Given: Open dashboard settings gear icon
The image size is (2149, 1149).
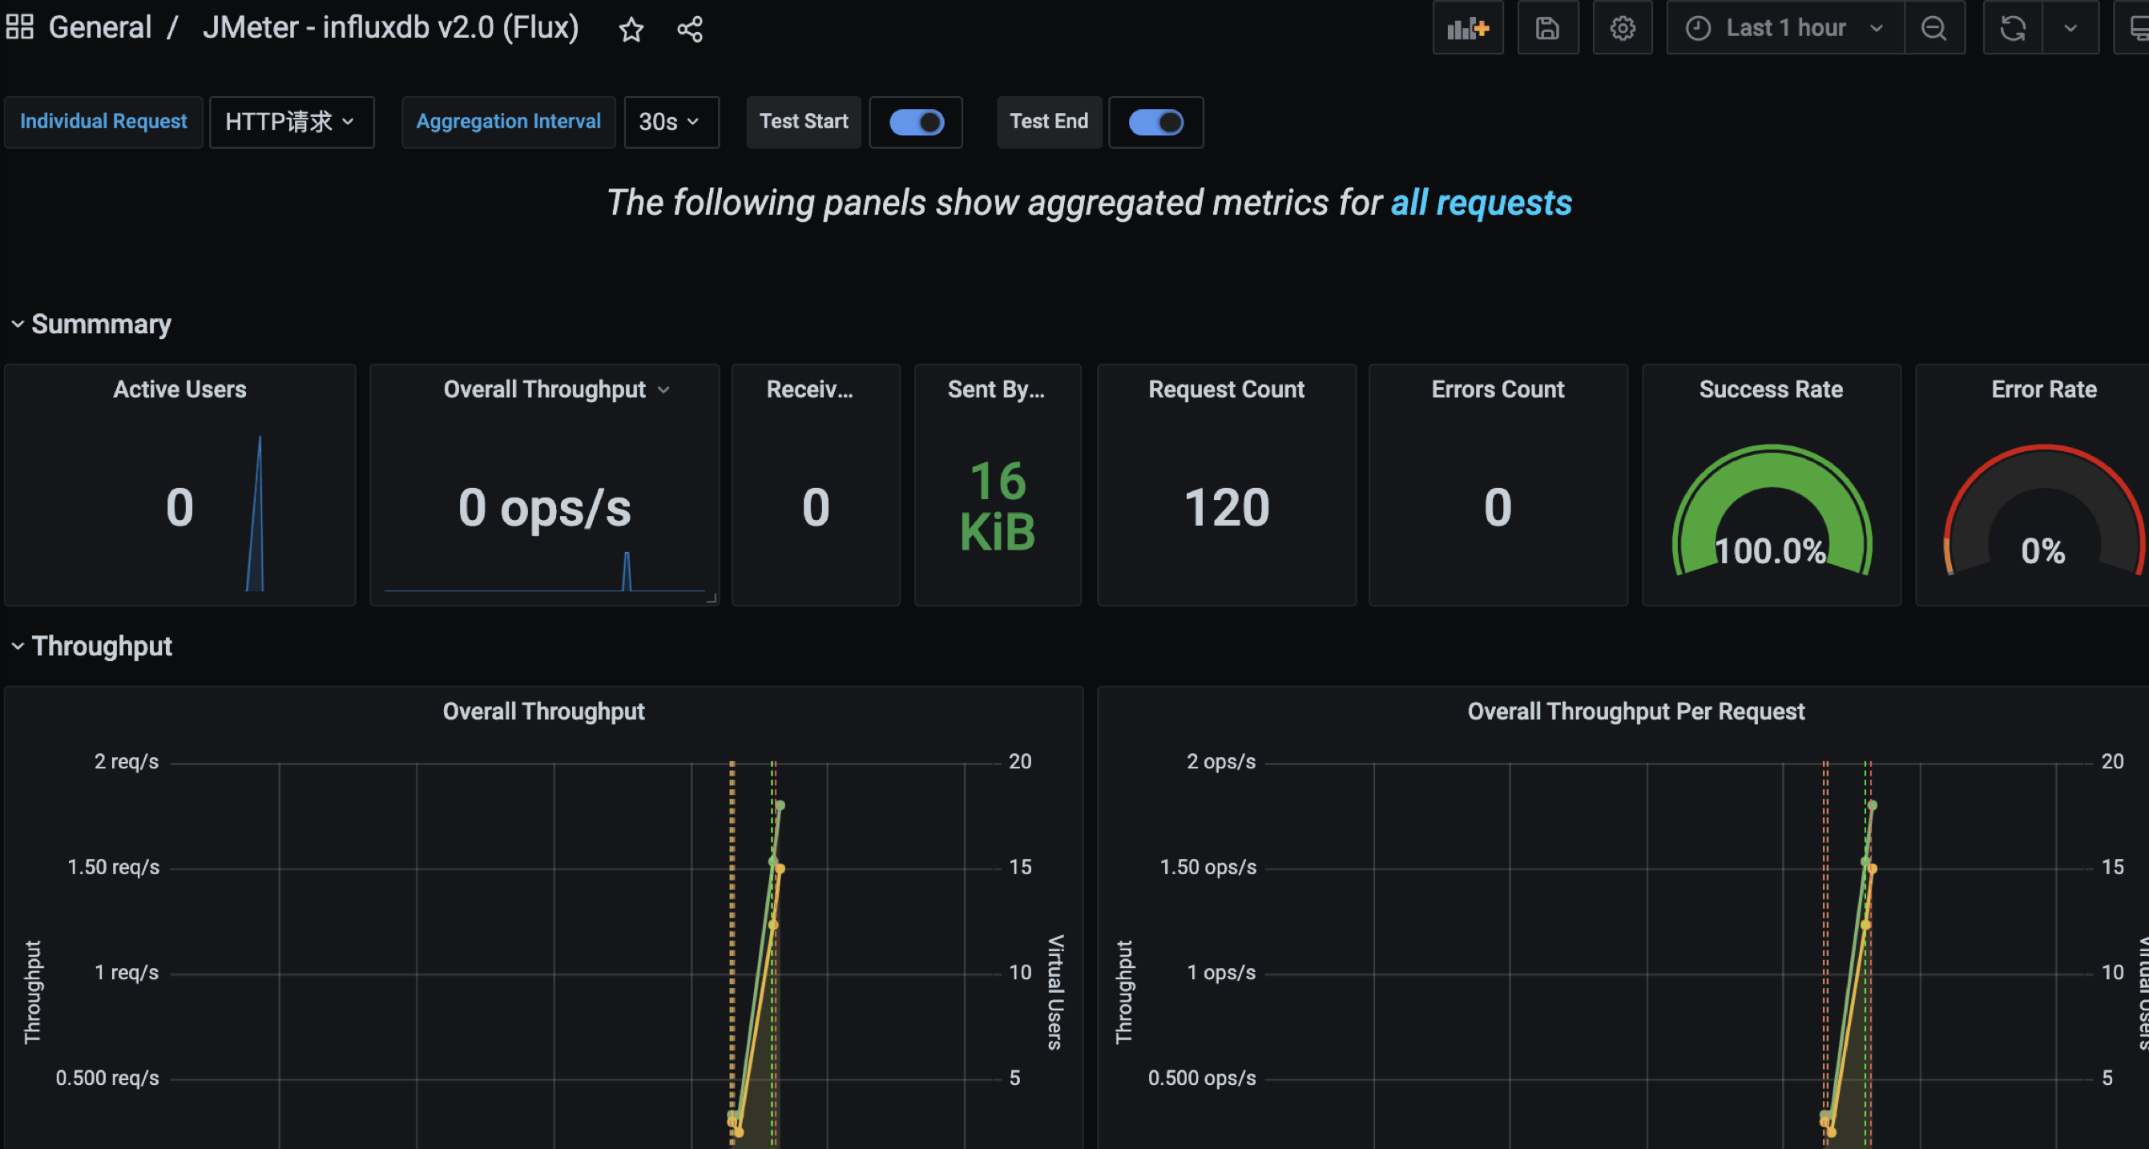Looking at the screenshot, I should click(1622, 27).
